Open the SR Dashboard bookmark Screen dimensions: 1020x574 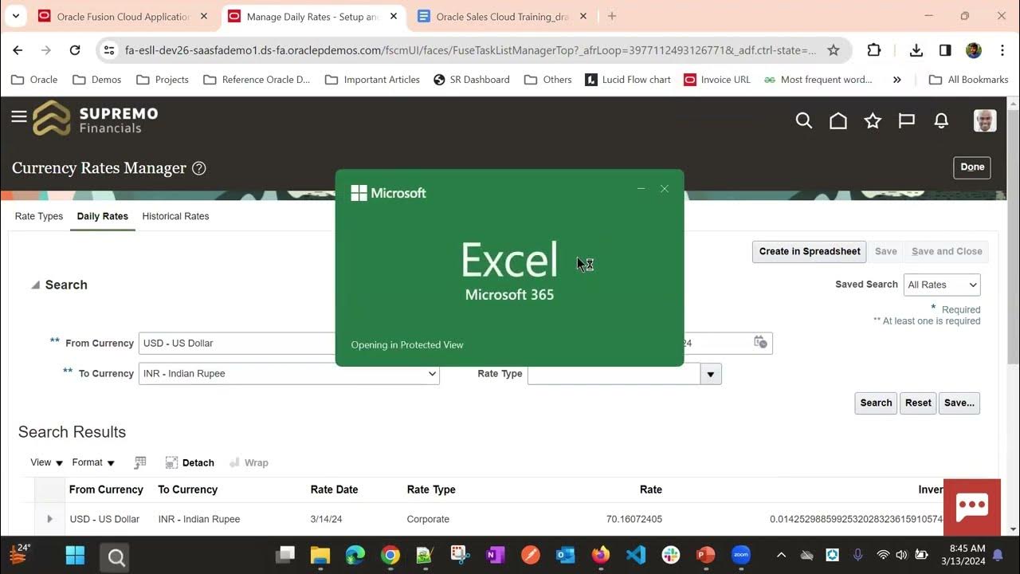click(472, 80)
